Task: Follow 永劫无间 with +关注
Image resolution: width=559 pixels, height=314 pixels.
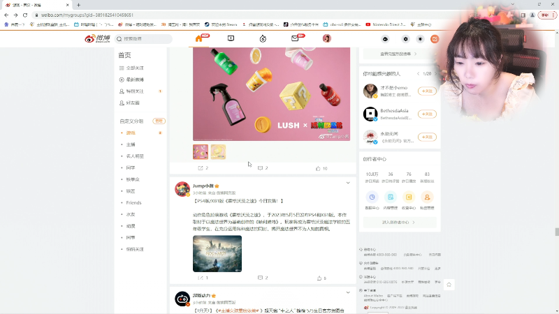Action: pyautogui.click(x=427, y=137)
